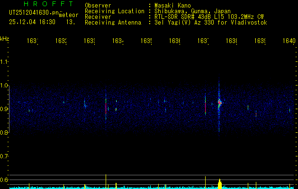The height and width of the screenshot is (189, 298).
Task: Click the 0.8 frequency axis label
Action: point(4,133)
